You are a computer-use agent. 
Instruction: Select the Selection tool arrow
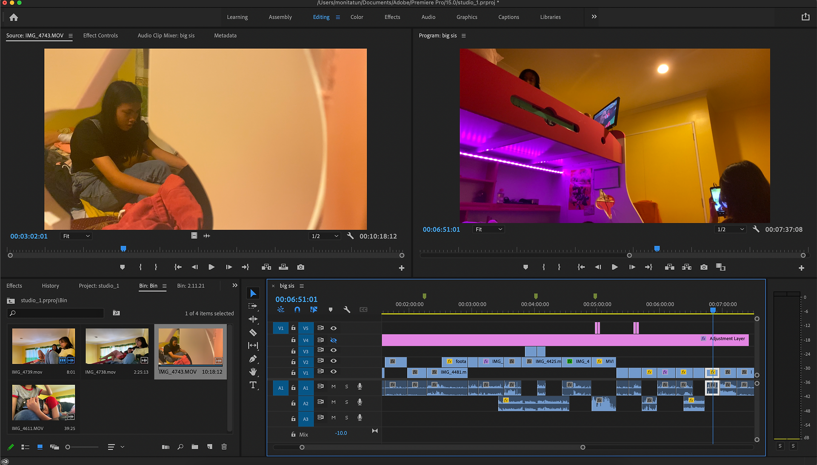(253, 293)
